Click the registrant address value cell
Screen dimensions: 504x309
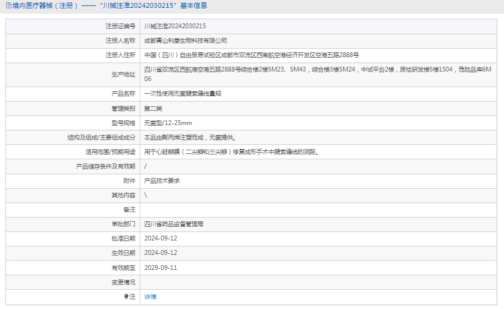[x=251, y=55]
